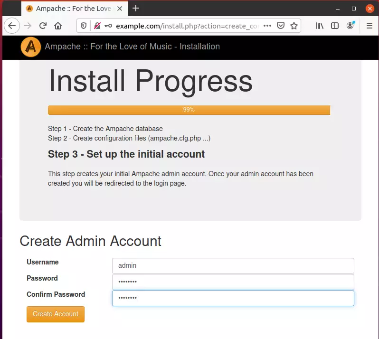
Task: Click the 99% install progress bar
Action: [x=189, y=110]
